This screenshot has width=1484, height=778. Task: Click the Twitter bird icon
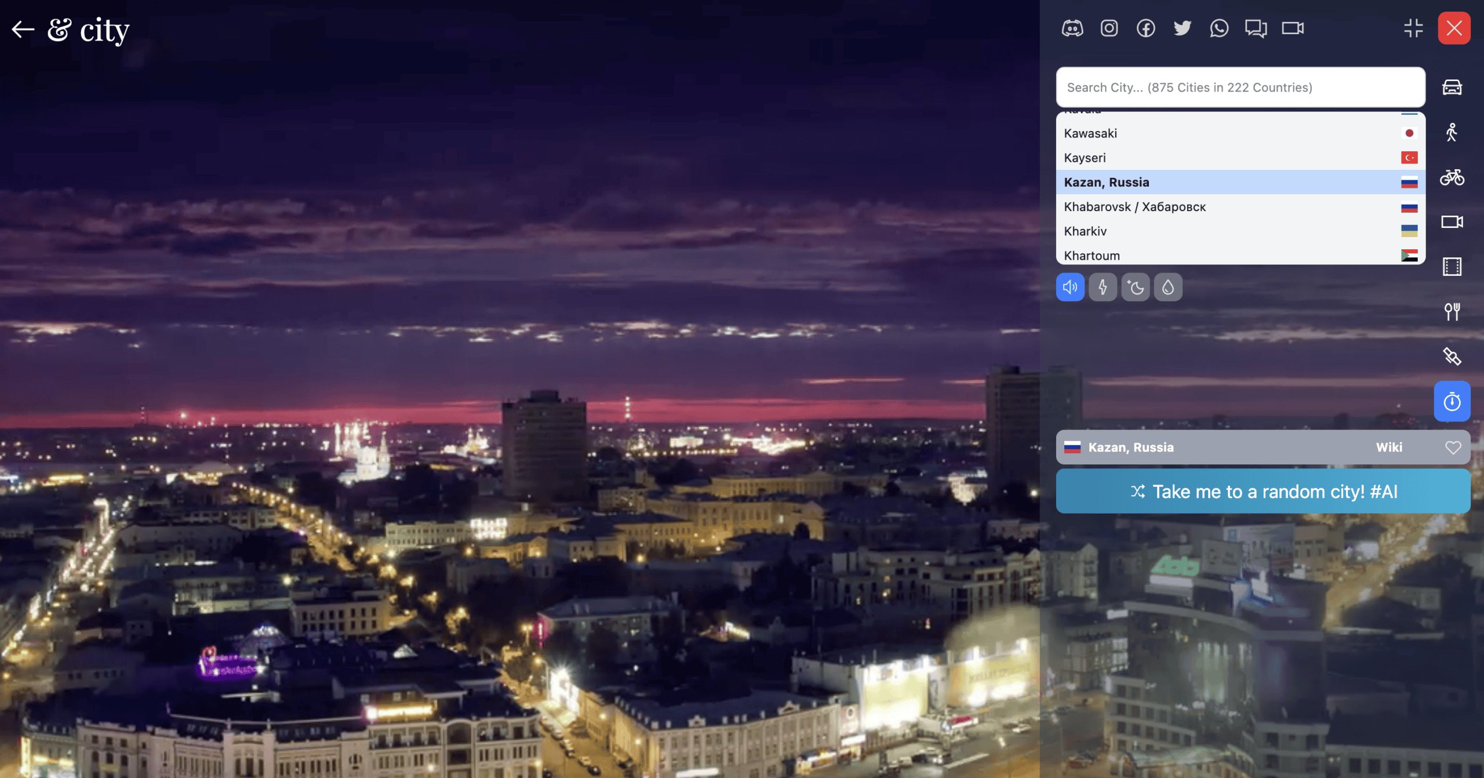tap(1182, 28)
